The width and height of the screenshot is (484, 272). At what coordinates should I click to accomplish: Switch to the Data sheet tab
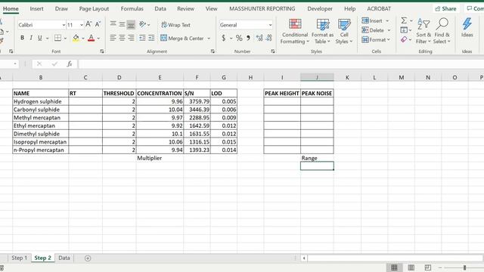click(64, 258)
